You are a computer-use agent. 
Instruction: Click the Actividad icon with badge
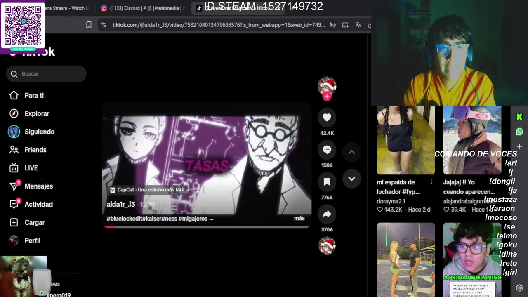point(14,204)
